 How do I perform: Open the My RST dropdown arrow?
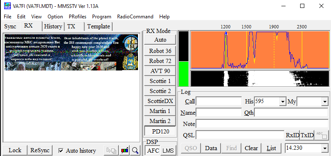325,102
